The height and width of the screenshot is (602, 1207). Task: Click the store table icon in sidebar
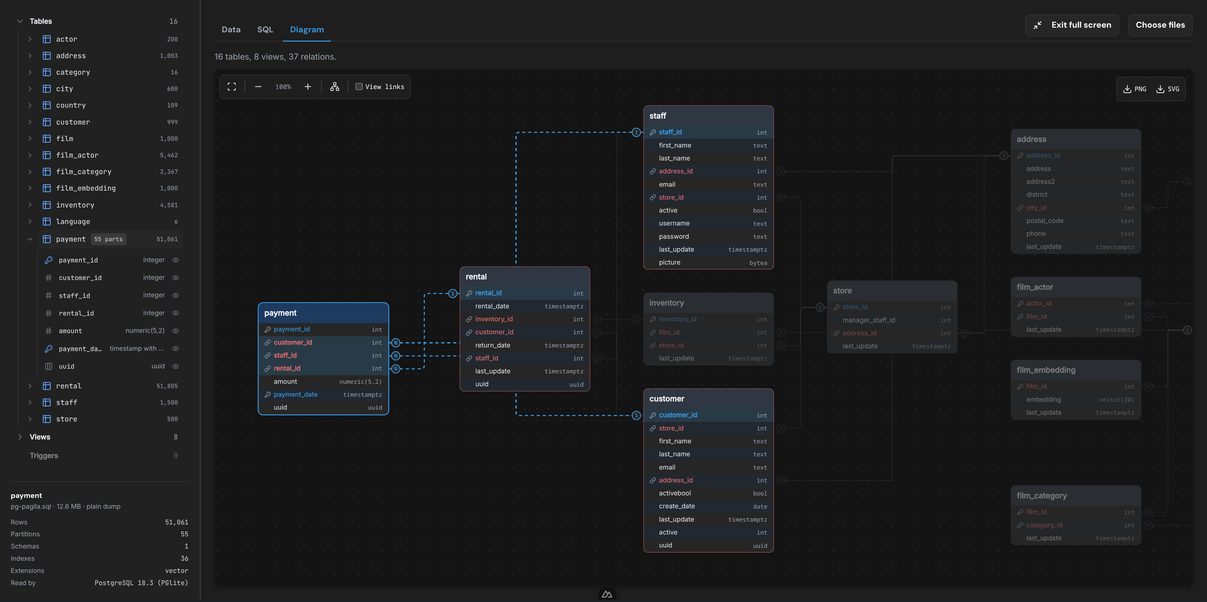click(47, 419)
